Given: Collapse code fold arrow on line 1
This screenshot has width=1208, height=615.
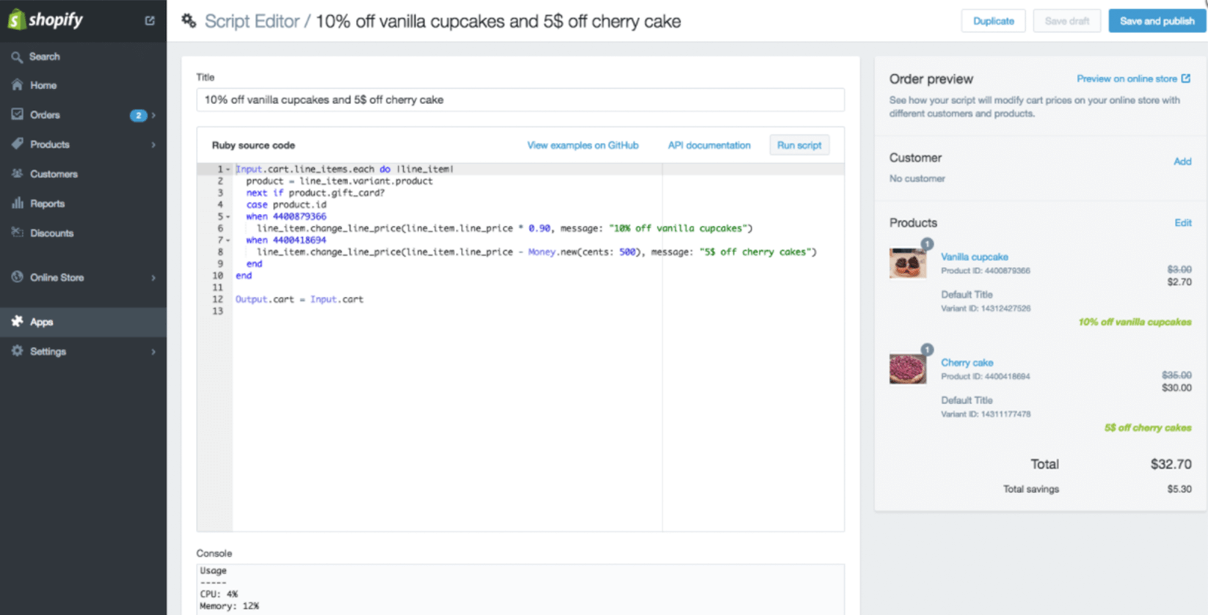Looking at the screenshot, I should pos(228,169).
